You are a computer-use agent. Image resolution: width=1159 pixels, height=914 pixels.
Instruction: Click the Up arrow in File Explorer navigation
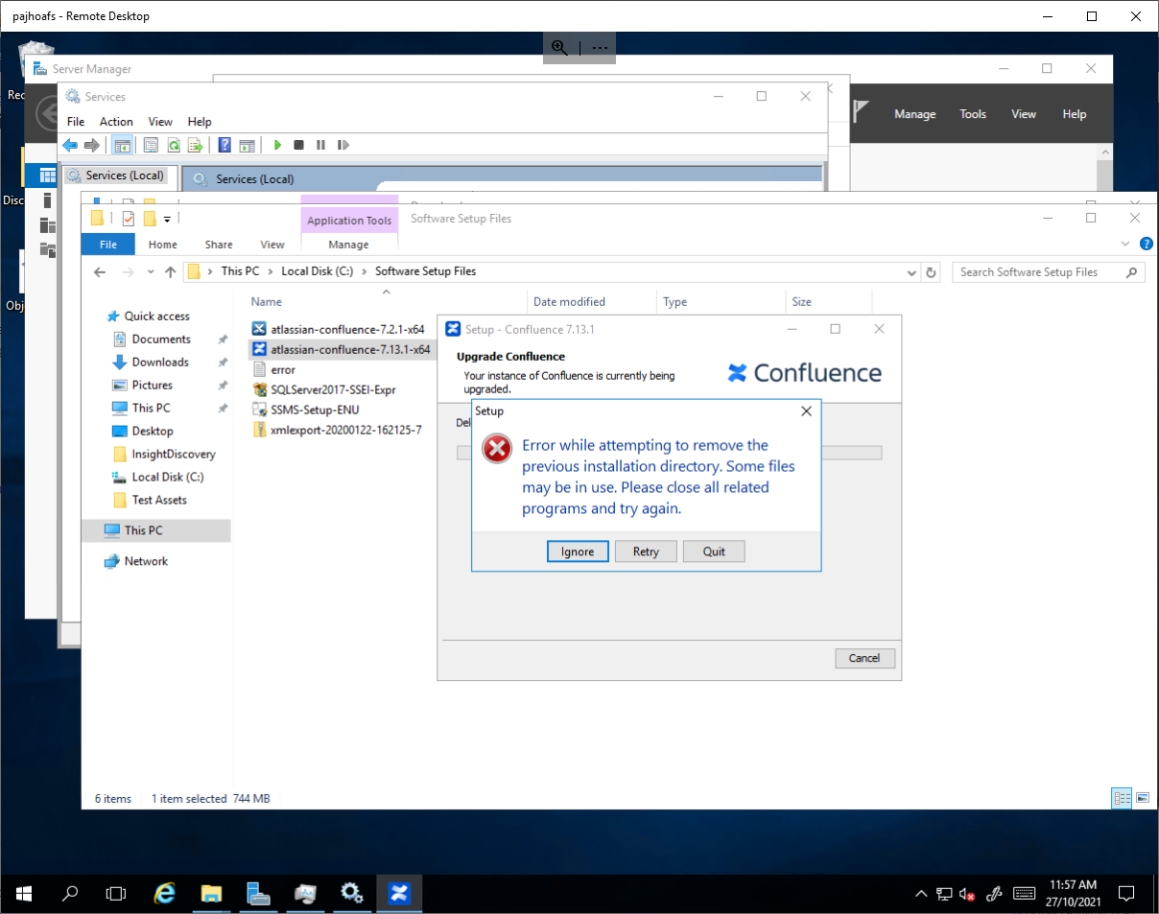(171, 272)
